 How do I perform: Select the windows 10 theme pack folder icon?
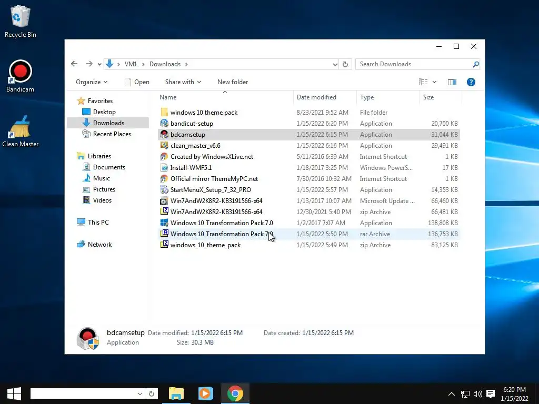pos(164,113)
